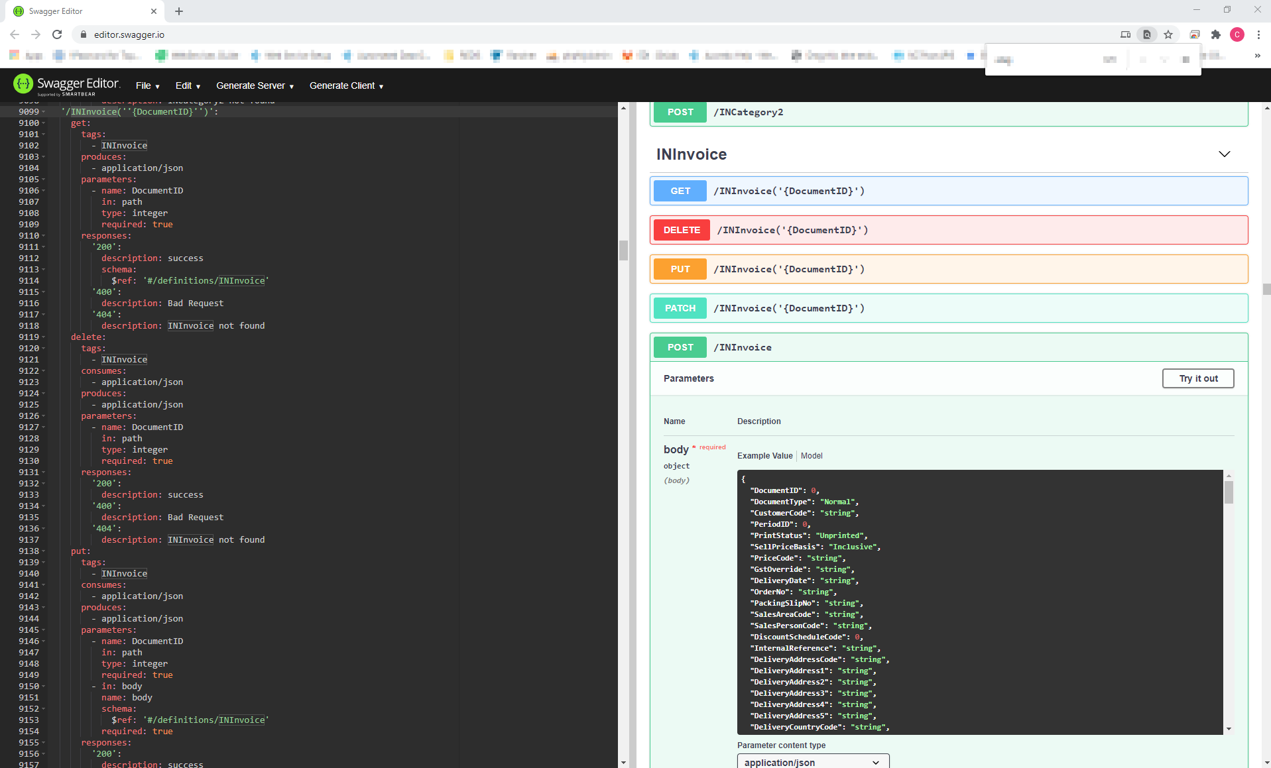Click the example JSON box scrollbar thumb
The width and height of the screenshot is (1271, 768).
point(1229,492)
